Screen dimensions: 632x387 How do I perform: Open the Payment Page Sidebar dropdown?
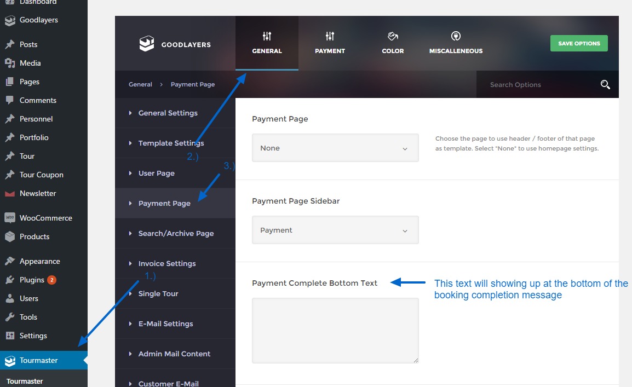335,230
